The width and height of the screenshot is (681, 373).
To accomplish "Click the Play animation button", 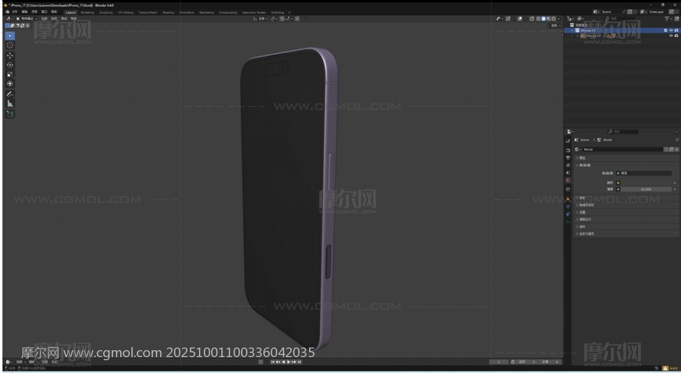I will 288,362.
